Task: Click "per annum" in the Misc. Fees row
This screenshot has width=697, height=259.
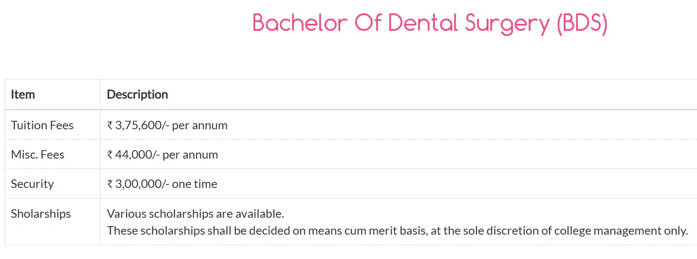Action: [x=190, y=155]
